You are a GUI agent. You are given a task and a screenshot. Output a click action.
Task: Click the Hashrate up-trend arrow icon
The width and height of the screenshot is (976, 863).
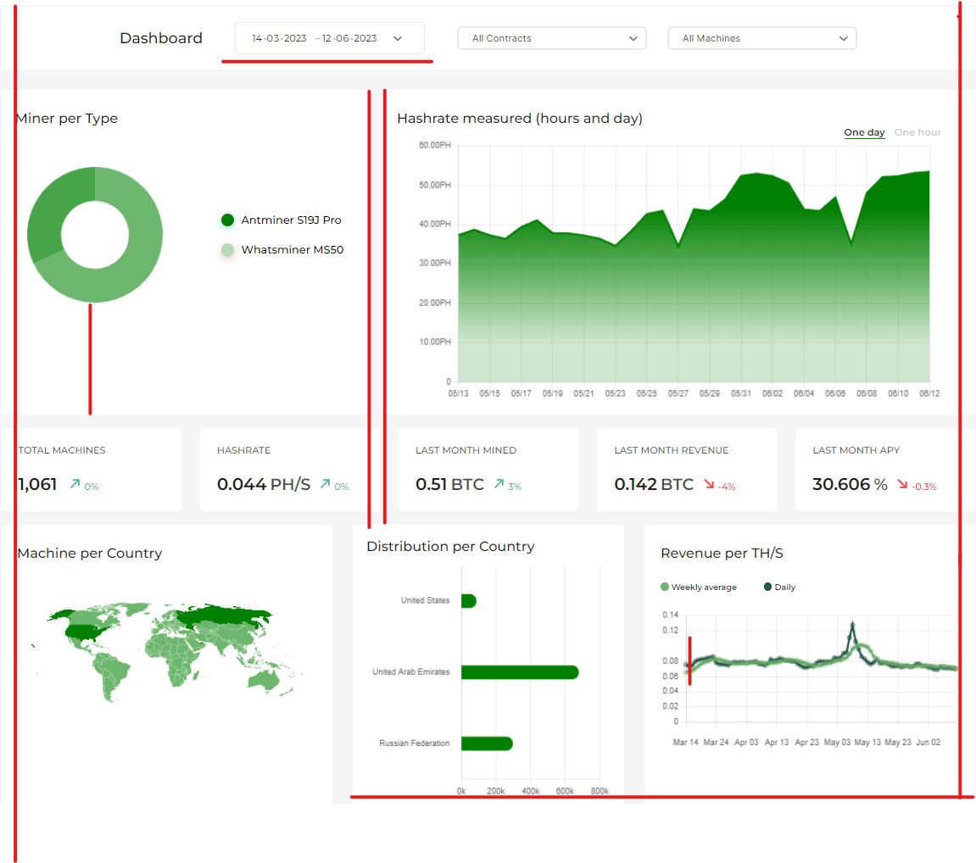pos(325,483)
